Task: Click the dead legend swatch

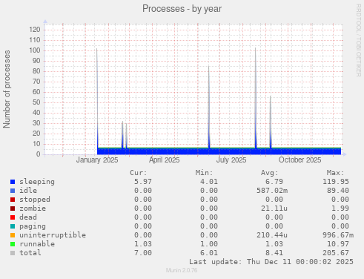Action: point(13,217)
